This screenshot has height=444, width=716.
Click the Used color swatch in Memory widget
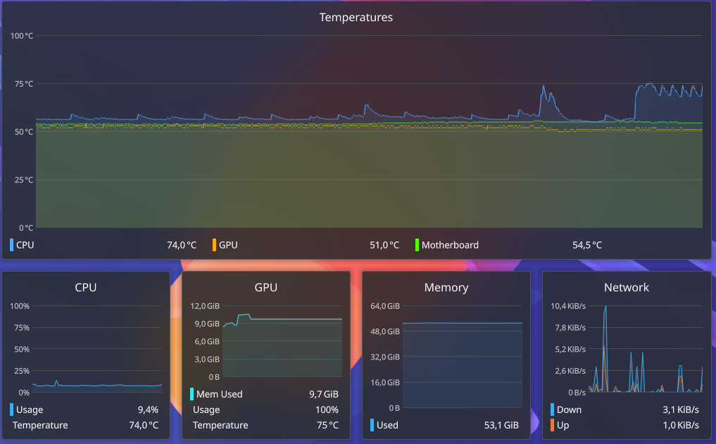372,425
